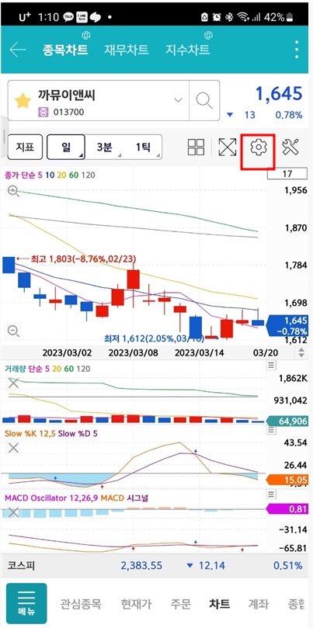
Task: Remove the 거래량 volume indicator panel
Action: (13, 383)
